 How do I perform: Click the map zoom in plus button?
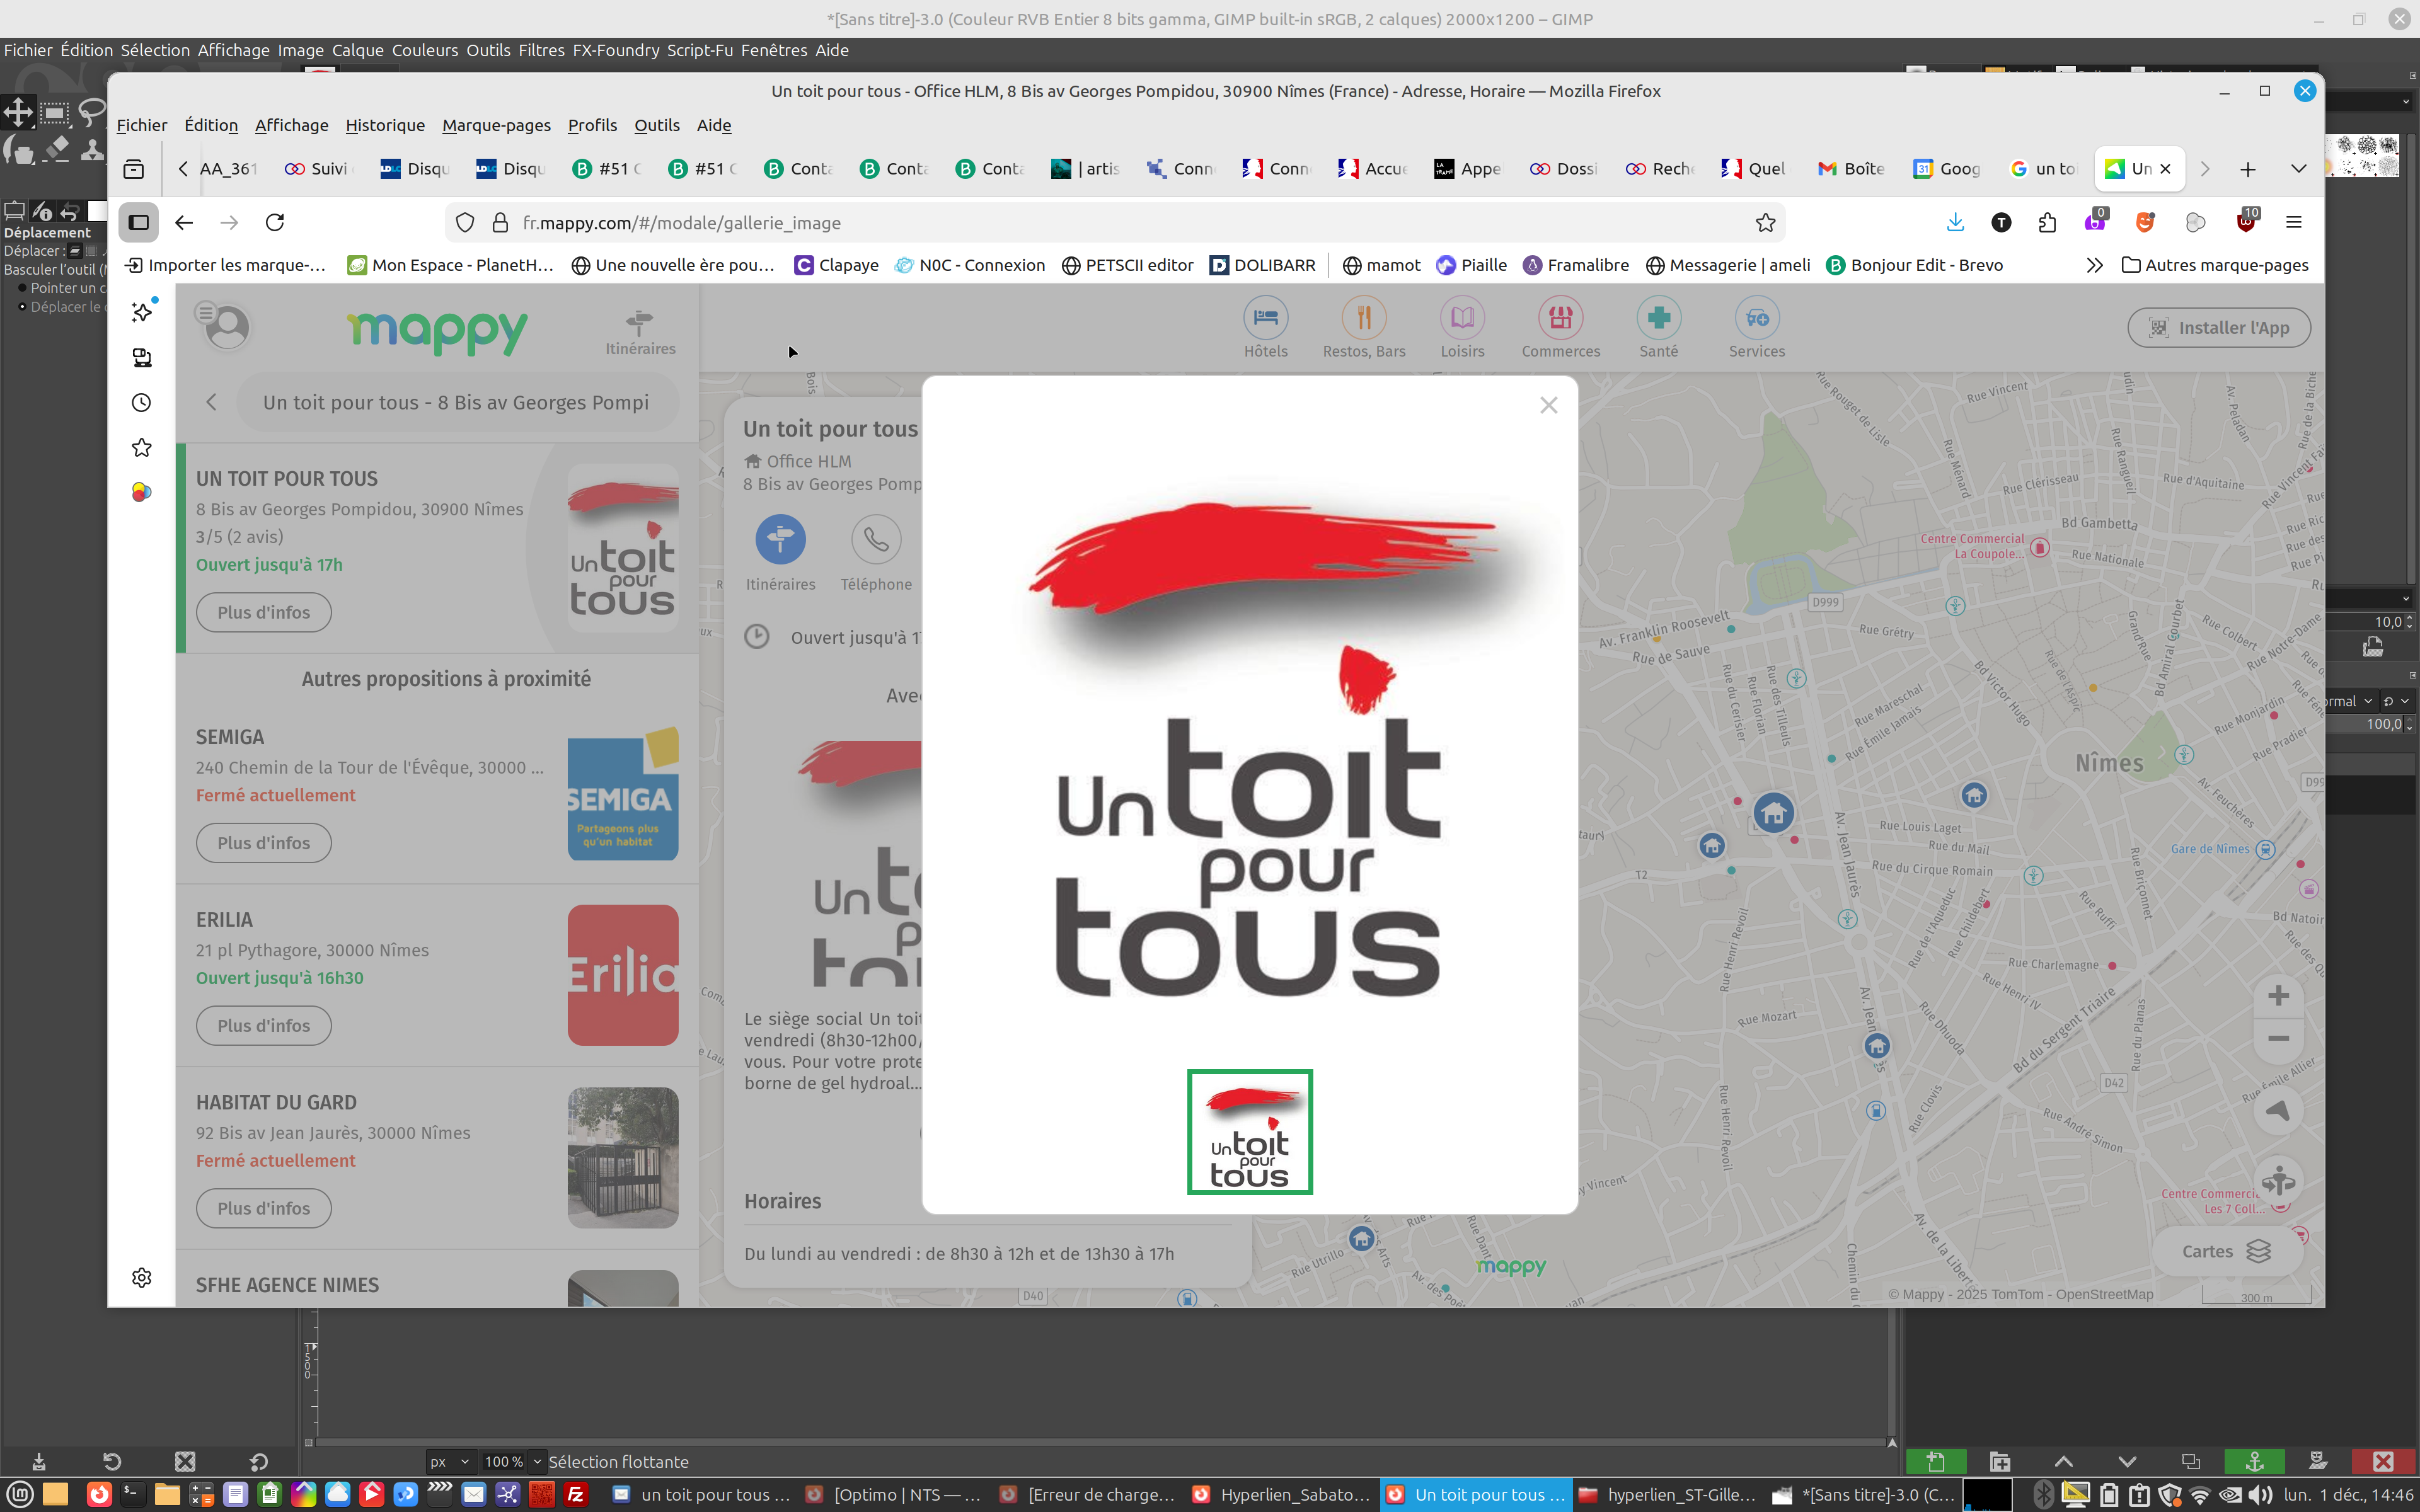point(2278,996)
